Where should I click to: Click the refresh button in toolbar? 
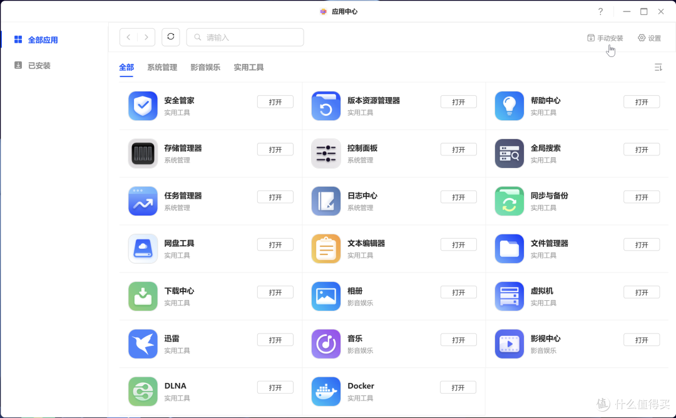[171, 37]
